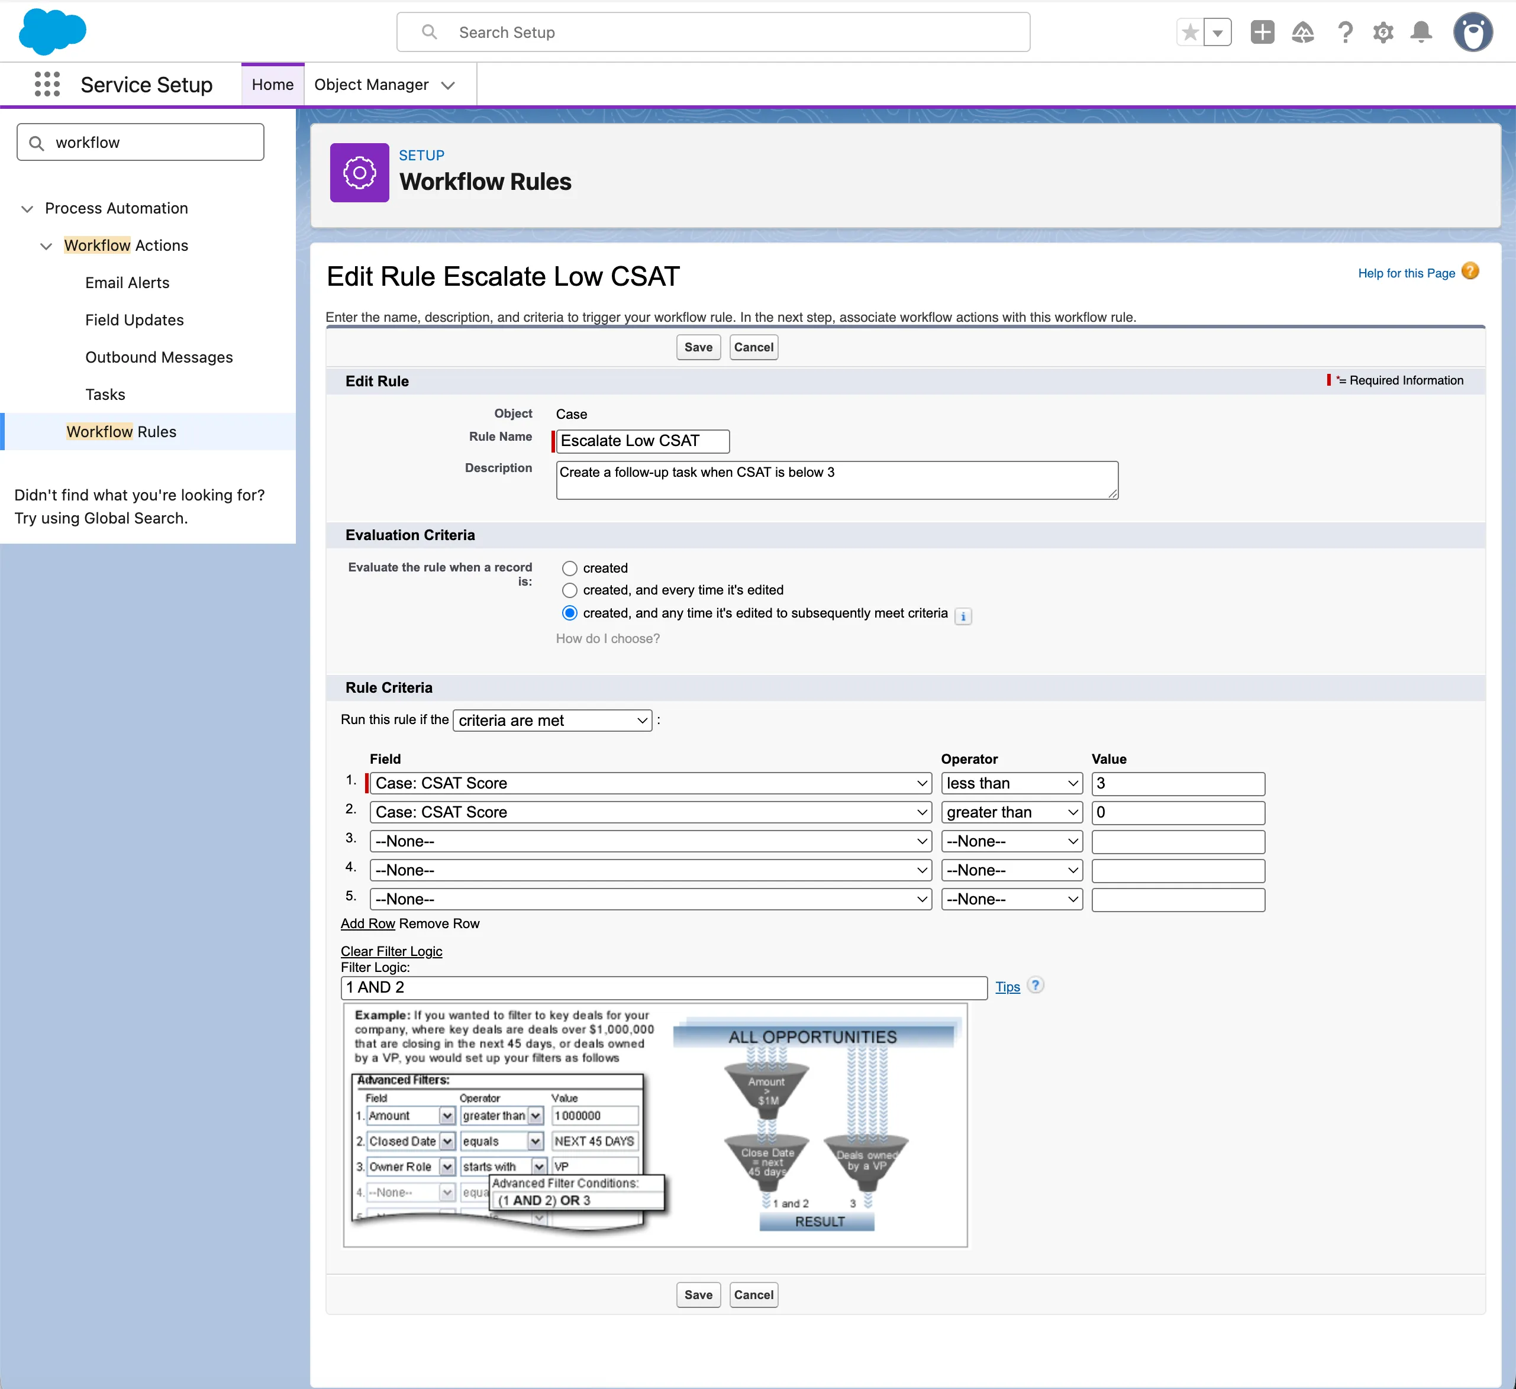The image size is (1516, 1389).
Task: Save the Escalate Low CSAT rule
Action: point(698,347)
